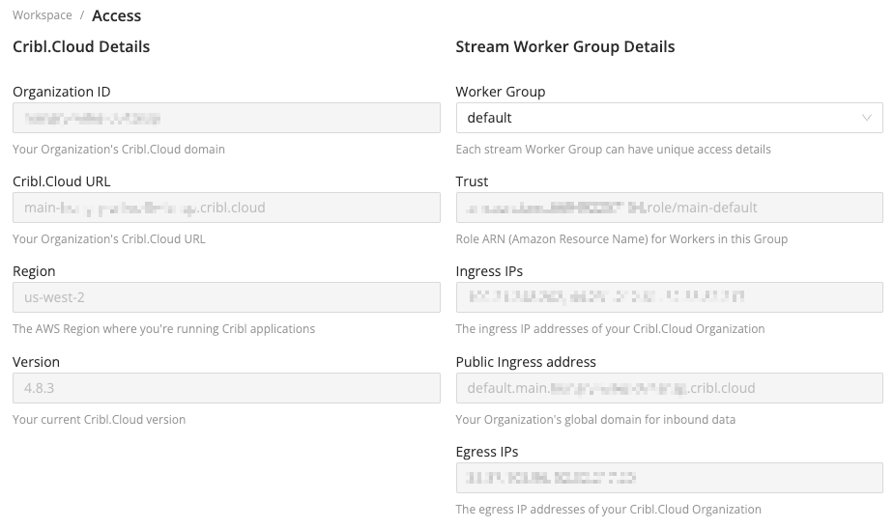Select the Trust role ARN field
This screenshot has width=894, height=528.
click(670, 208)
